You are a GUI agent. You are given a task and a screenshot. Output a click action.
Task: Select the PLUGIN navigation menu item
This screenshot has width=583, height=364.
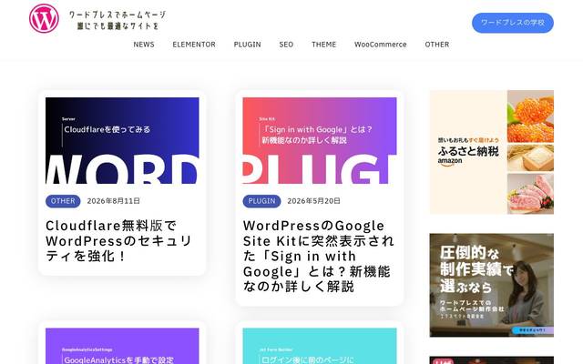tap(247, 45)
